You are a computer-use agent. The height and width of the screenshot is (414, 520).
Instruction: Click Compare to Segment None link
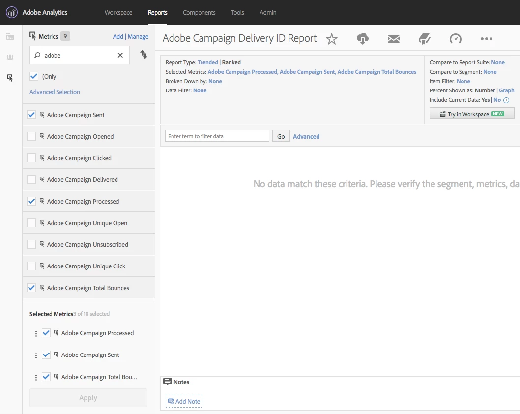pyautogui.click(x=490, y=72)
